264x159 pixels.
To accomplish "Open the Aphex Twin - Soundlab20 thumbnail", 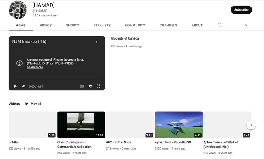I will (179, 125).
